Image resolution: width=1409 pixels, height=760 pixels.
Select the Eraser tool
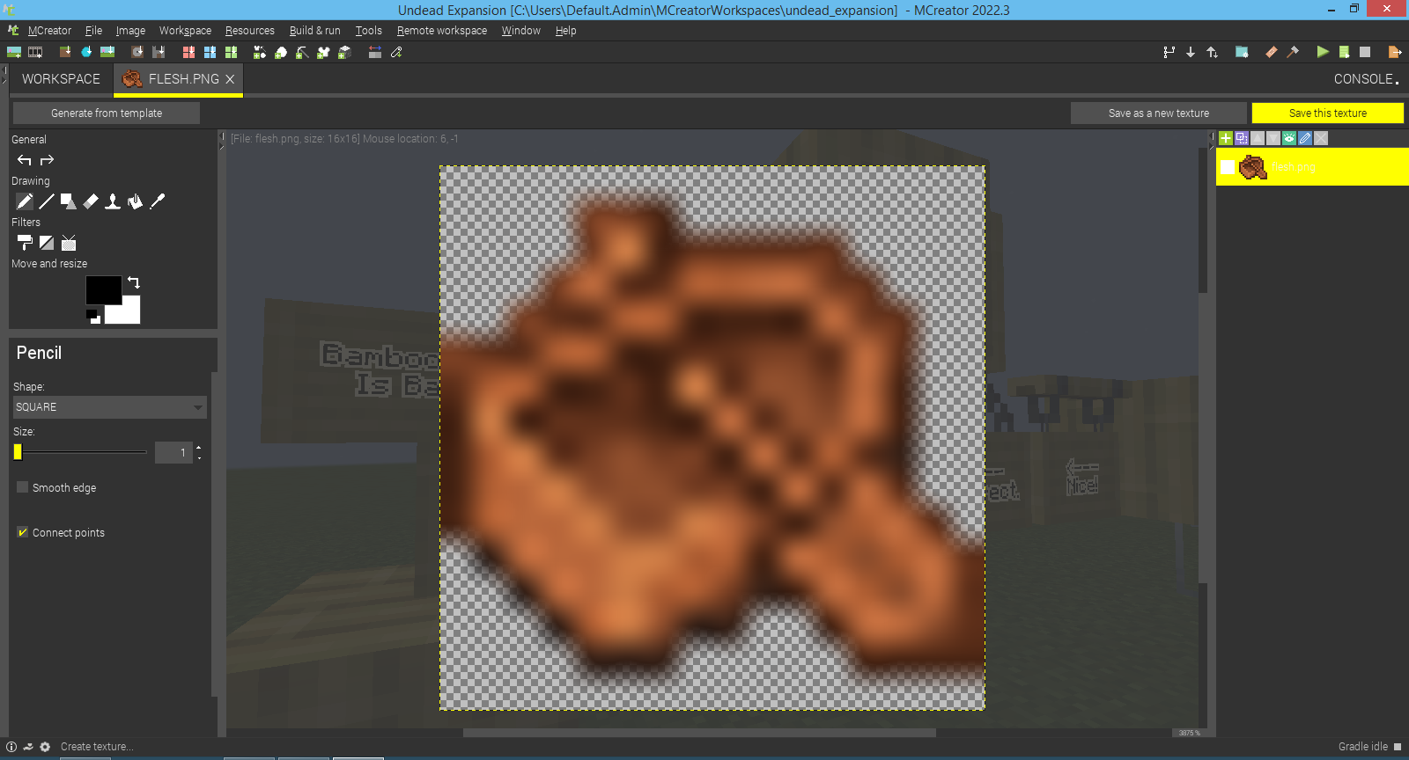91,201
